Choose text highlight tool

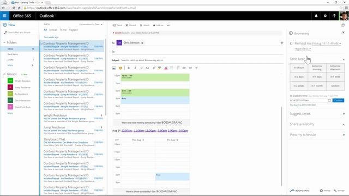click(x=160, y=68)
